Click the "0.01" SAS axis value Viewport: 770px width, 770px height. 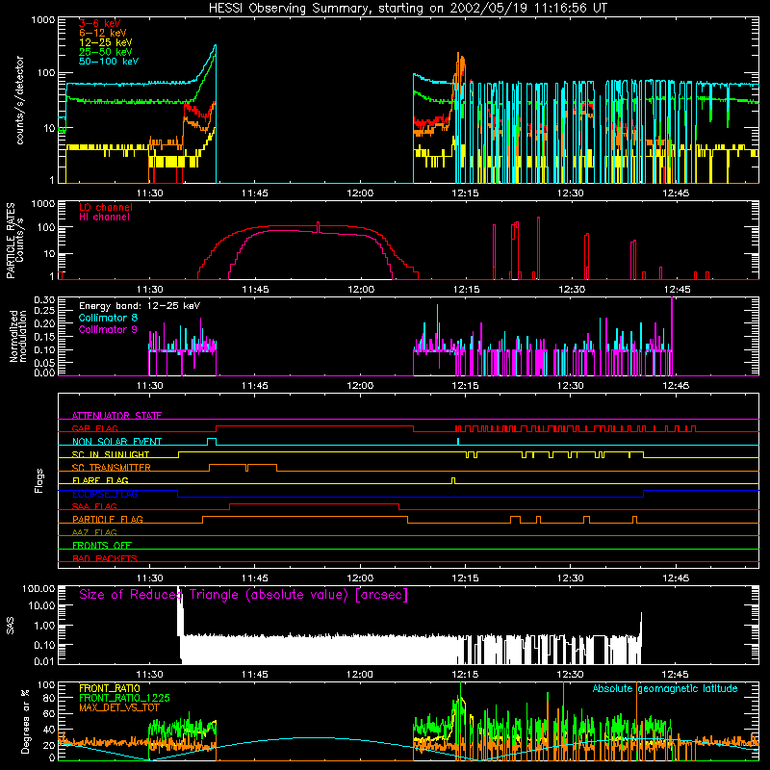point(44,661)
